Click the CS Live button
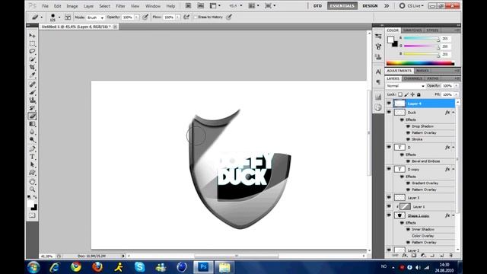This screenshot has height=274, width=487. point(412,6)
